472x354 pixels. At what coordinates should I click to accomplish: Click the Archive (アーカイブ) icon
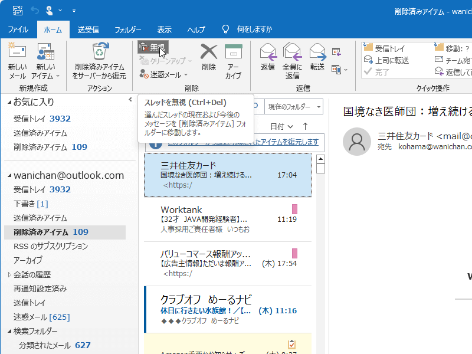coord(233,51)
